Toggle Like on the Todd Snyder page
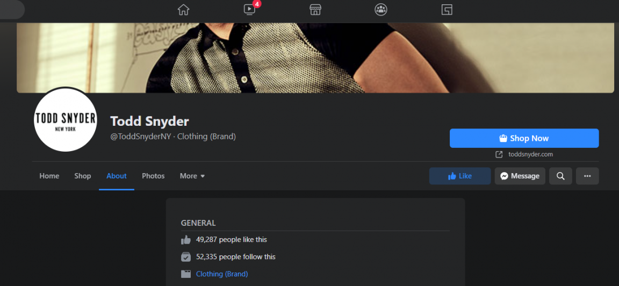Image resolution: width=619 pixels, height=286 pixels. click(x=460, y=176)
